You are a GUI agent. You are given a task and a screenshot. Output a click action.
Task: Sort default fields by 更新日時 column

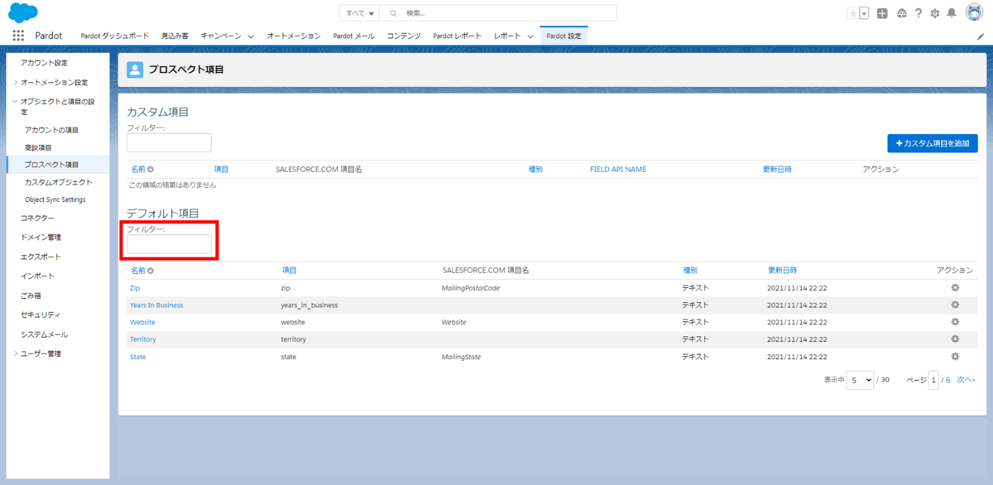(x=782, y=271)
